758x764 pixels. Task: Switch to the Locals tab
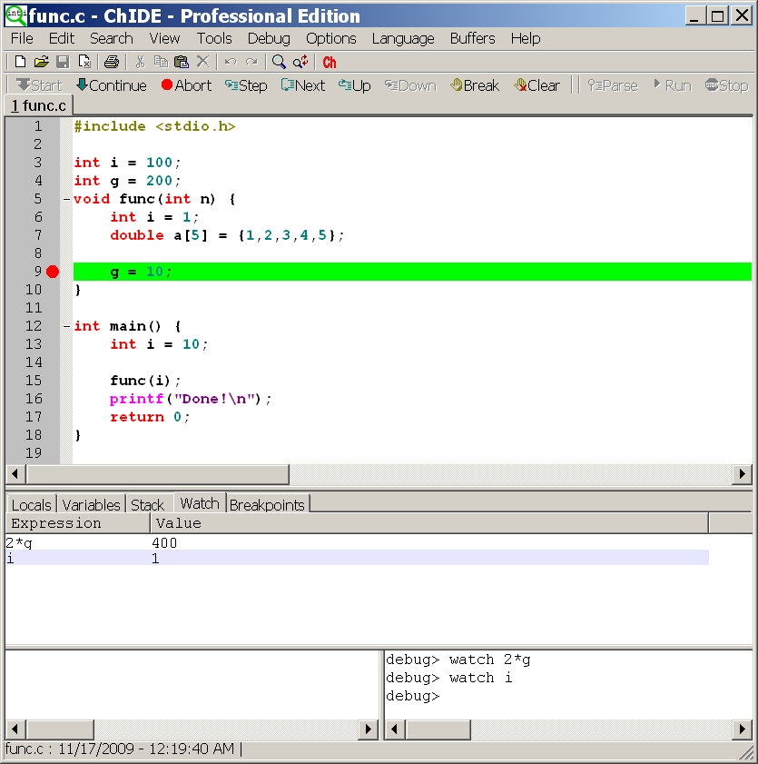pyautogui.click(x=32, y=504)
